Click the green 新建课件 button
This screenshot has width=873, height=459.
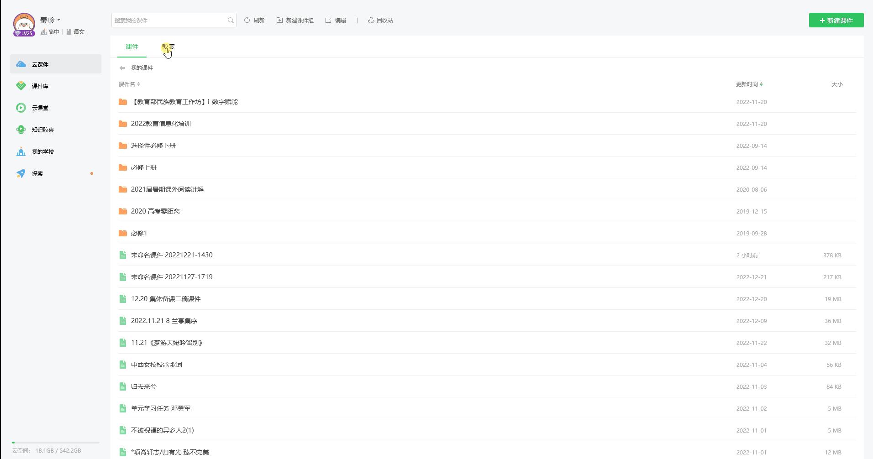point(836,20)
